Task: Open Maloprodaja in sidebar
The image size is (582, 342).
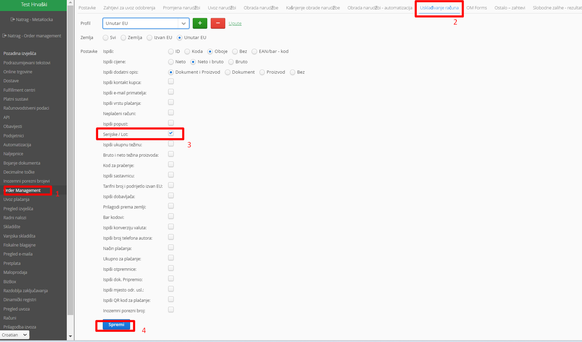Action: pos(15,272)
